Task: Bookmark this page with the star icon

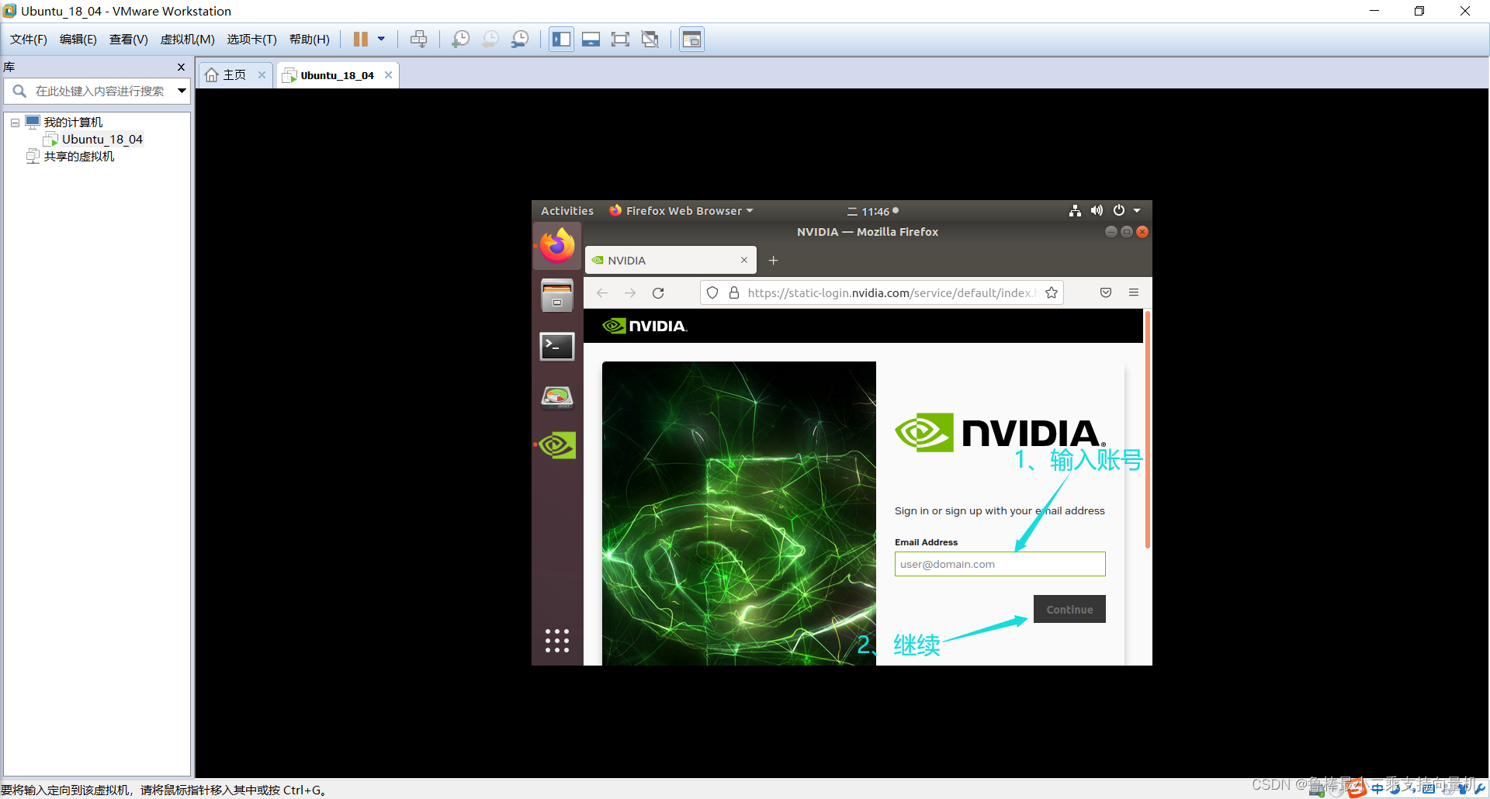Action: pos(1052,293)
